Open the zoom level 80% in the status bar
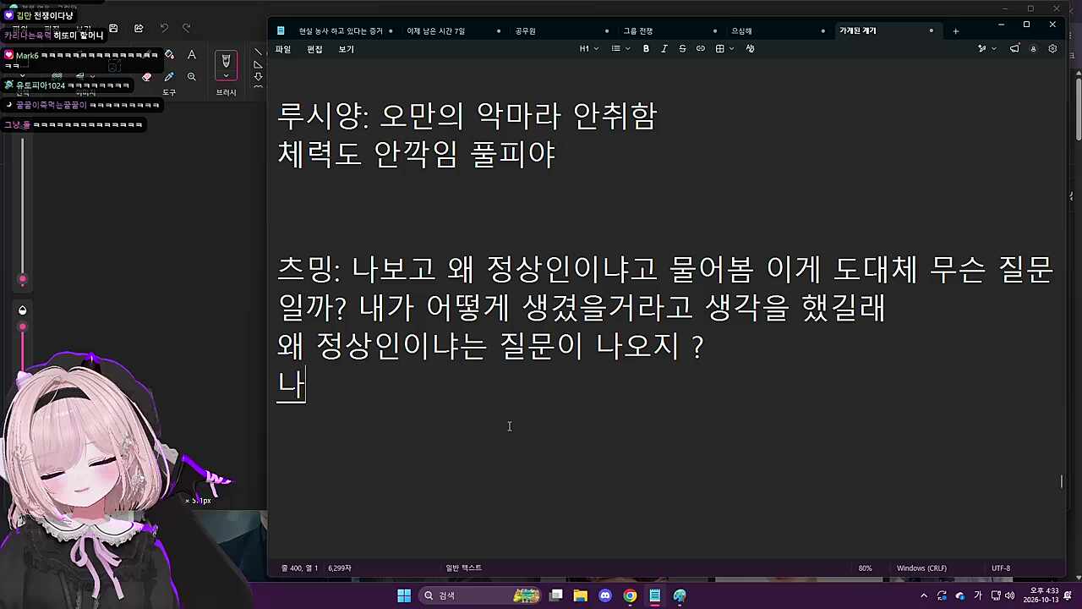 865,568
